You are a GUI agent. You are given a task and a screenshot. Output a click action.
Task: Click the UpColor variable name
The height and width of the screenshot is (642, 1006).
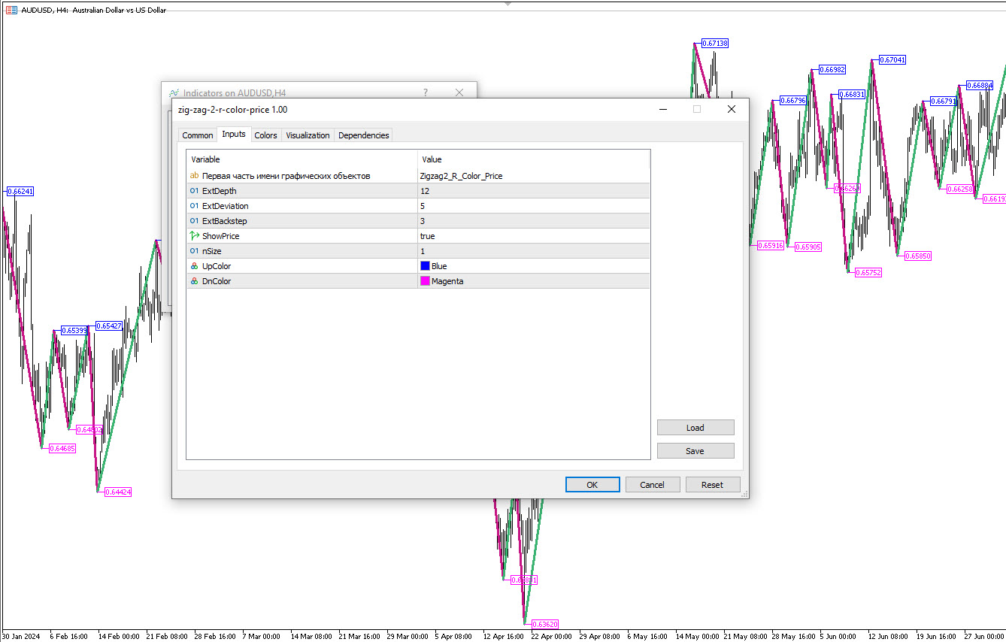tap(217, 266)
